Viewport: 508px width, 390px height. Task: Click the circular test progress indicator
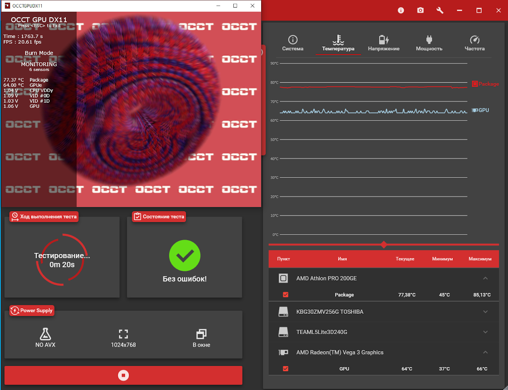click(x=62, y=260)
